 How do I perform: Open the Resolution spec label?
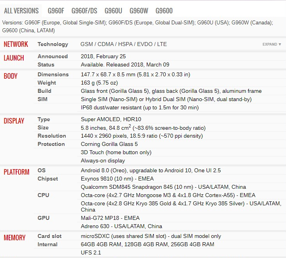tap(52, 136)
